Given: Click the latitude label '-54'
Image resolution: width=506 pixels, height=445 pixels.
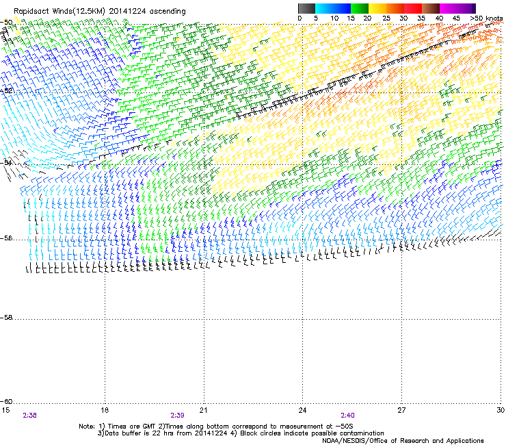Looking at the screenshot, I should [x=6, y=162].
